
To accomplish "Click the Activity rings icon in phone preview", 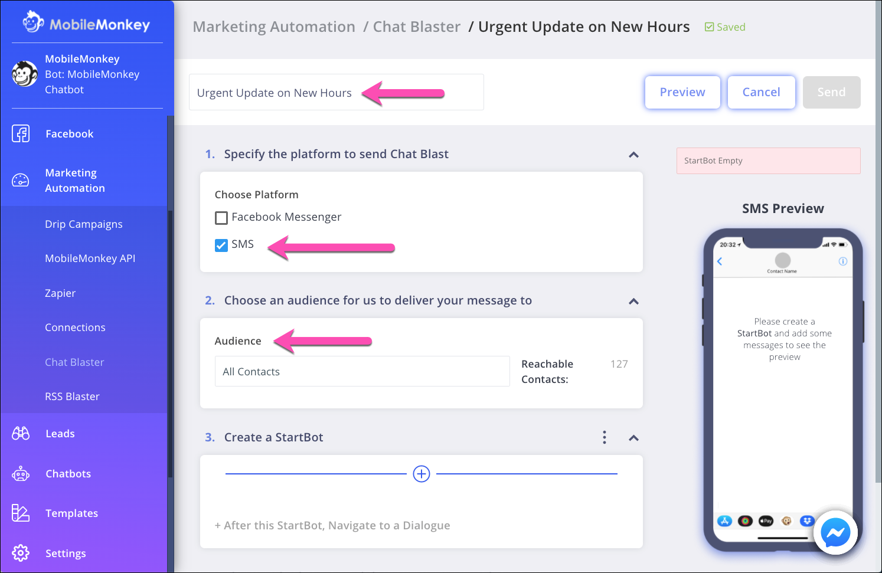I will point(745,520).
